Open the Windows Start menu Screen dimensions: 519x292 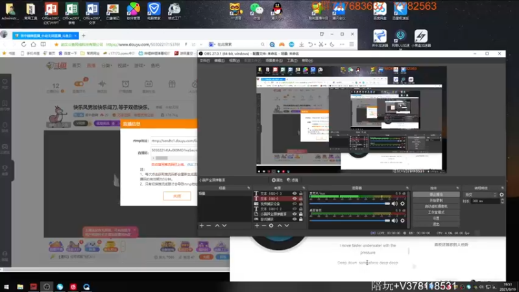coord(6,287)
